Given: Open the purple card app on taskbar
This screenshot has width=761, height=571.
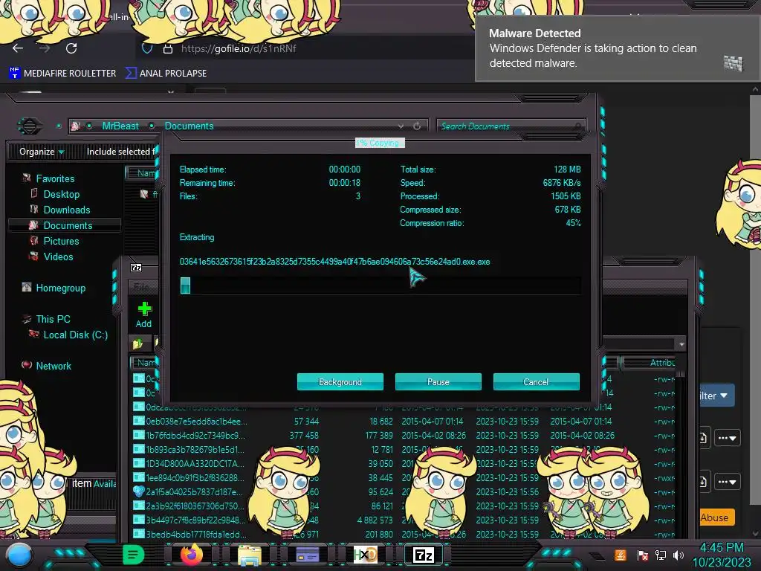Looking at the screenshot, I should [x=307, y=555].
